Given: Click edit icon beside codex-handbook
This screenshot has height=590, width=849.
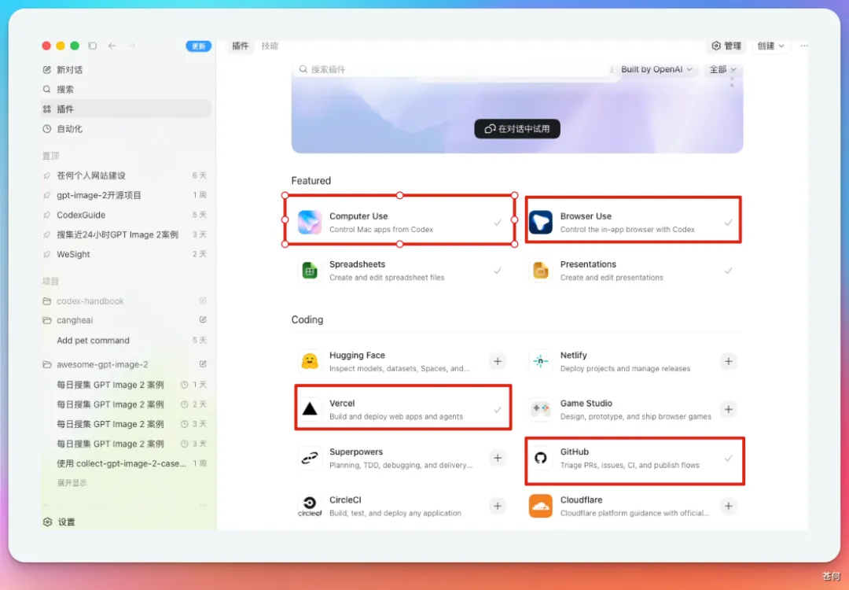Looking at the screenshot, I should 203,301.
